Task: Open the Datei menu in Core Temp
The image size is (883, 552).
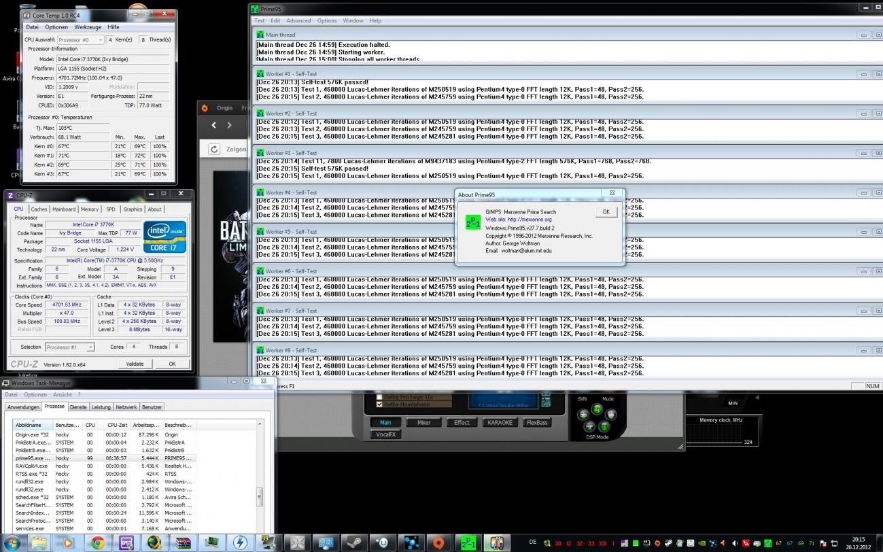Action: (32, 27)
